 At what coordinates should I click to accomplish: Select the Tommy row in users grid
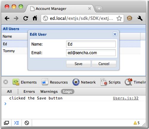coord(15,51)
